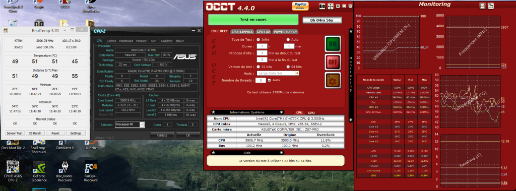Screen dimensions: 516x191
Task: Switch to the POWER SUPPLY tab
Action: [x=285, y=32]
